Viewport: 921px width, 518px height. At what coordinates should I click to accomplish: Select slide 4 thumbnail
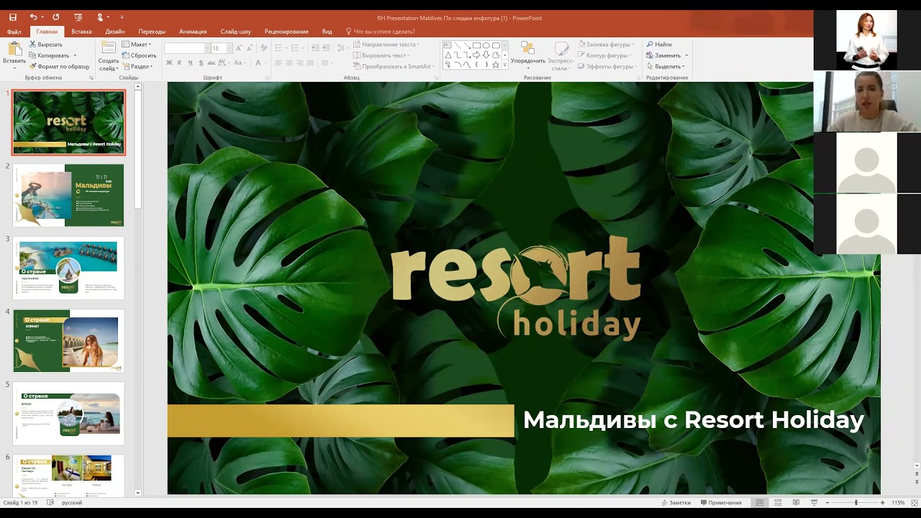pos(68,340)
